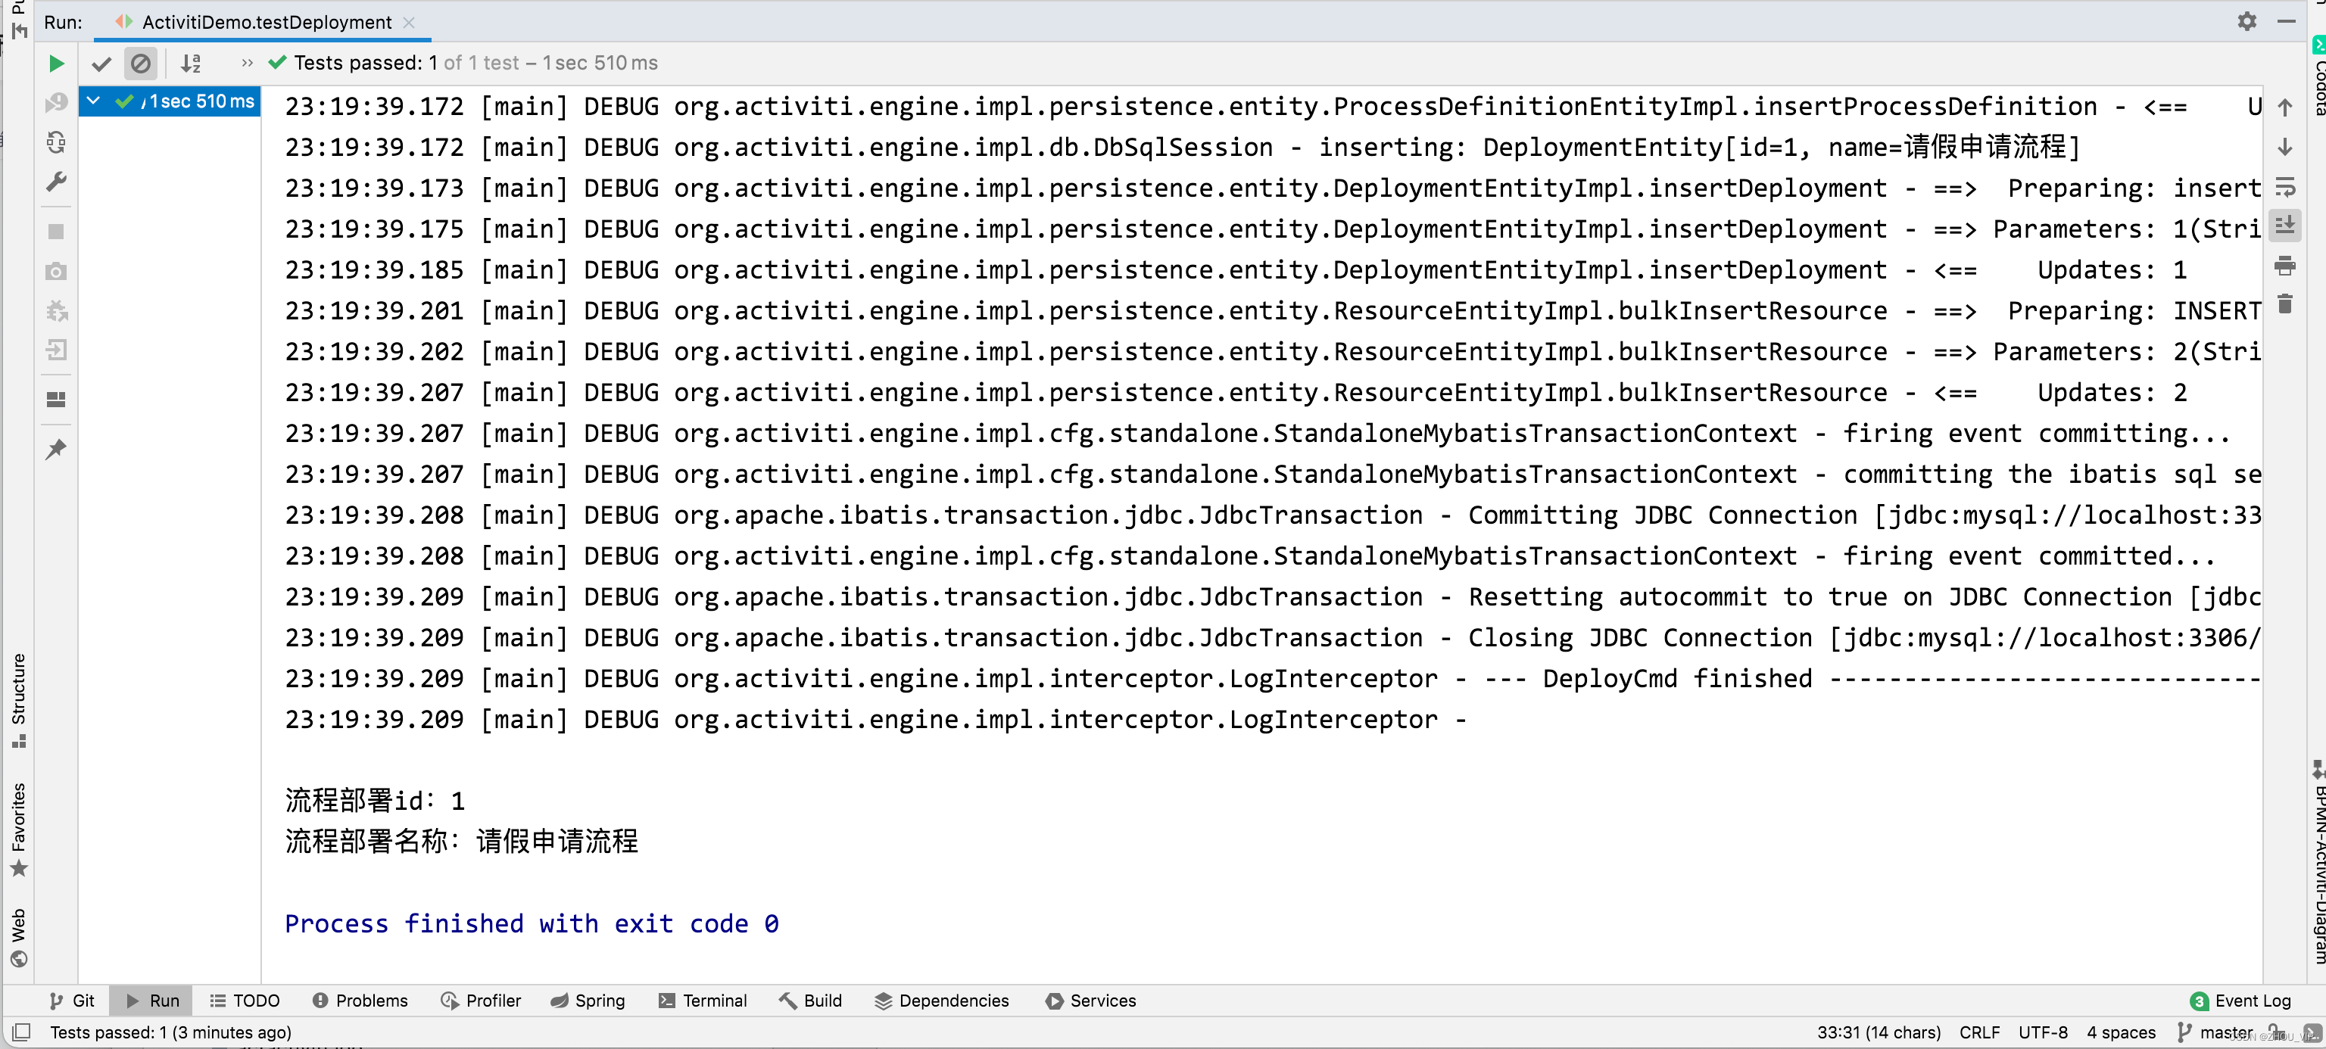Toggle scroll to end of console
The height and width of the screenshot is (1049, 2326).
click(x=2284, y=226)
